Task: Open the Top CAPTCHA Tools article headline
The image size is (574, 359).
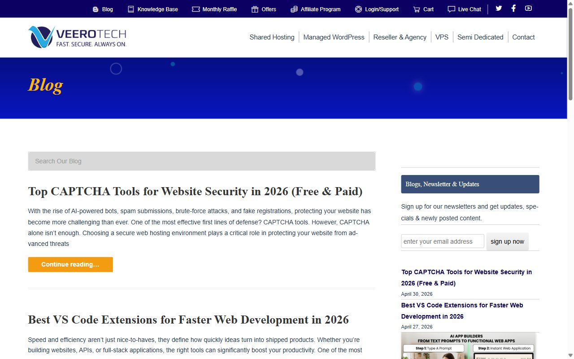Action: tap(195, 192)
